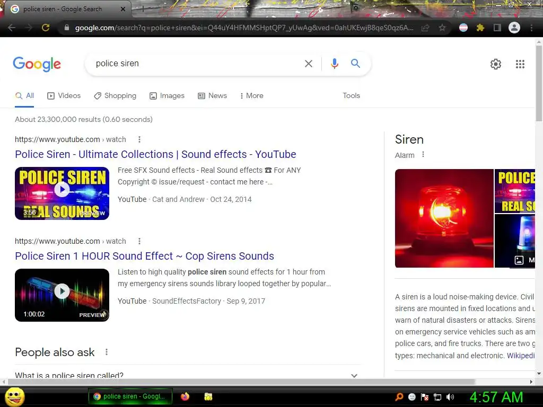Click the network tray icon
543x407 pixels.
pos(437,397)
